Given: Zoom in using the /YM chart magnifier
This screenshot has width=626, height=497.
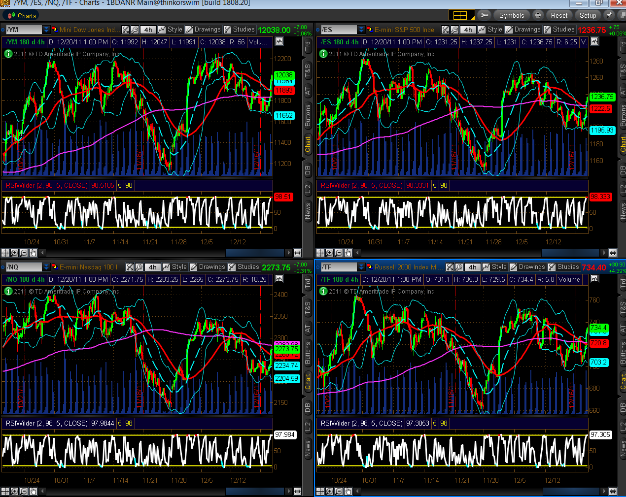Looking at the screenshot, I should point(14,253).
